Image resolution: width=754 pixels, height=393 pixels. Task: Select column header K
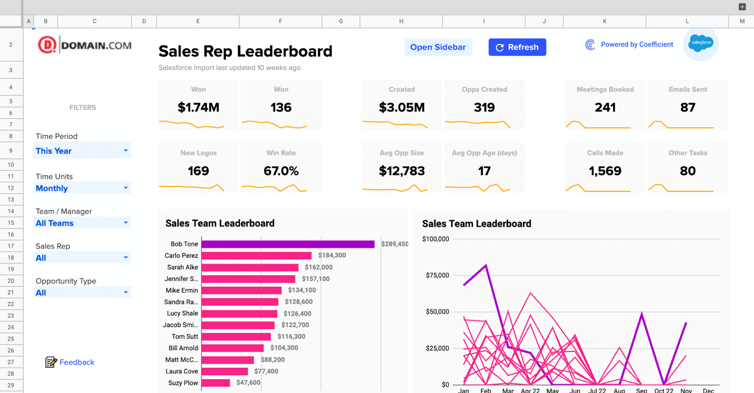tap(605, 21)
